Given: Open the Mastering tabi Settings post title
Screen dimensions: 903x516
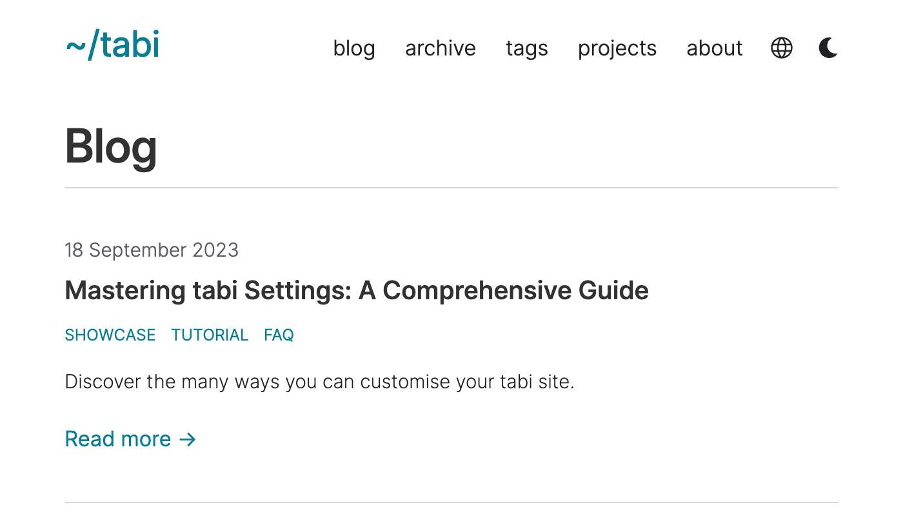Looking at the screenshot, I should click(x=357, y=290).
